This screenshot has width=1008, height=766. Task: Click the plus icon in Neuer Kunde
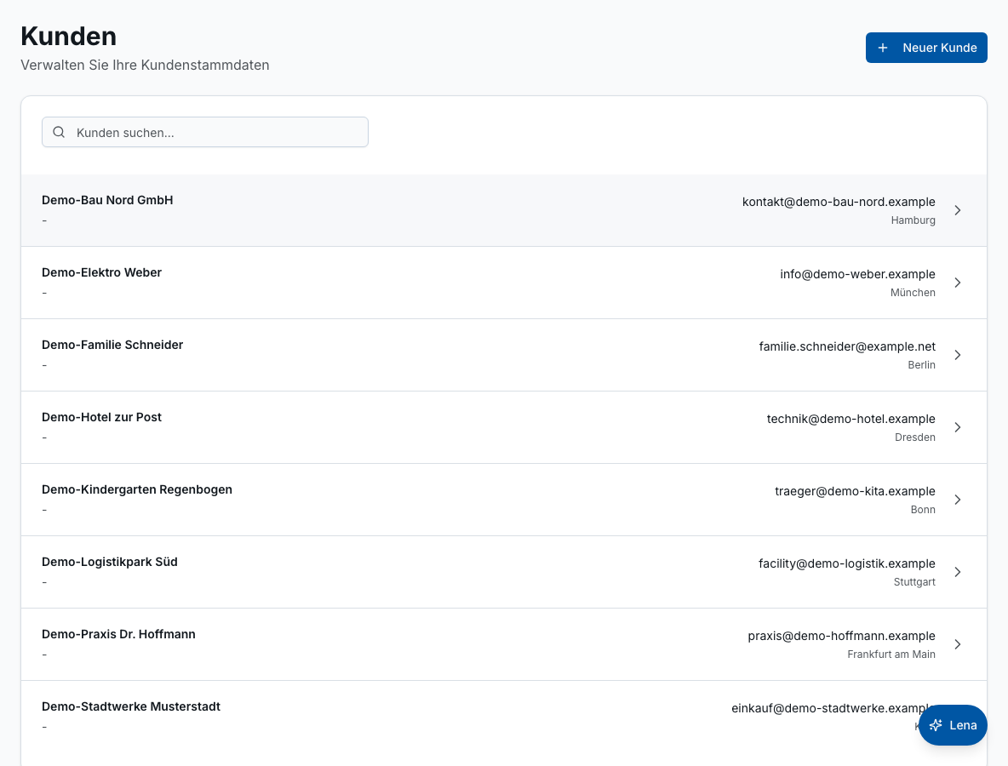click(x=883, y=48)
